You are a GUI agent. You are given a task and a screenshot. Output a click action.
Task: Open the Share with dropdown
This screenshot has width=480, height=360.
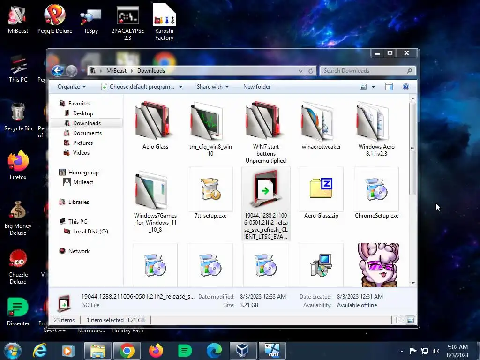tap(213, 87)
